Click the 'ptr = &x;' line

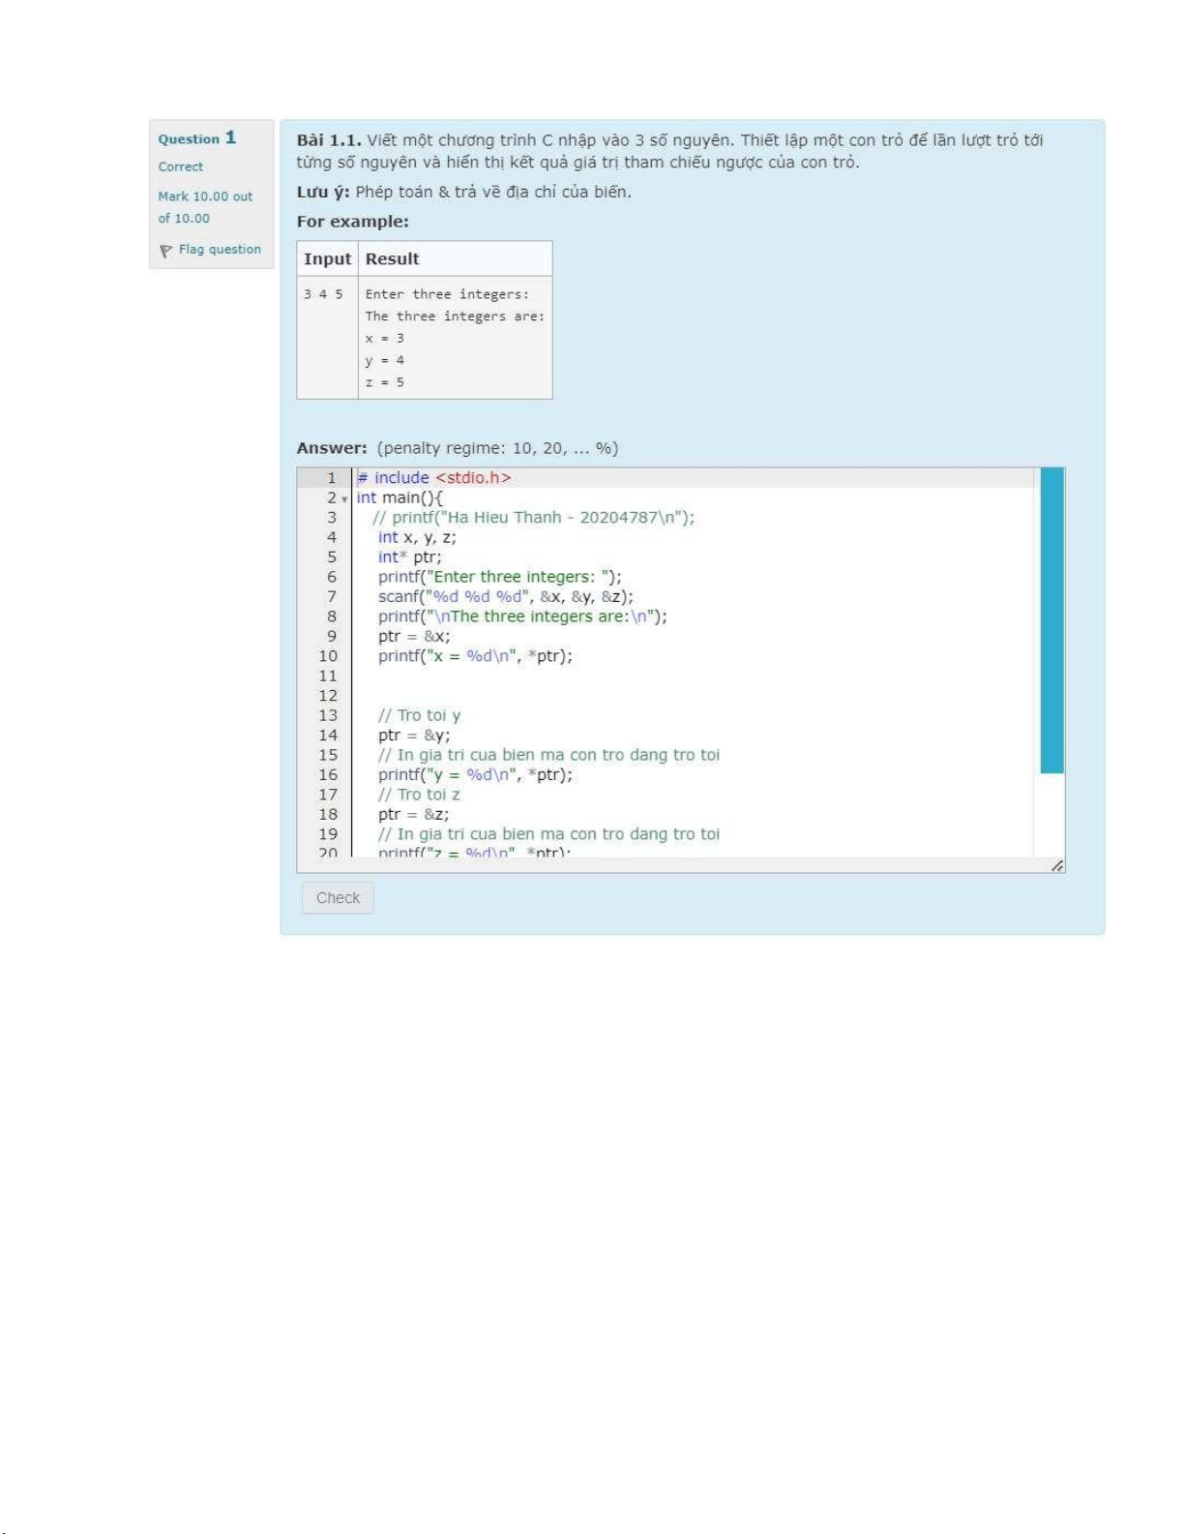coord(414,637)
